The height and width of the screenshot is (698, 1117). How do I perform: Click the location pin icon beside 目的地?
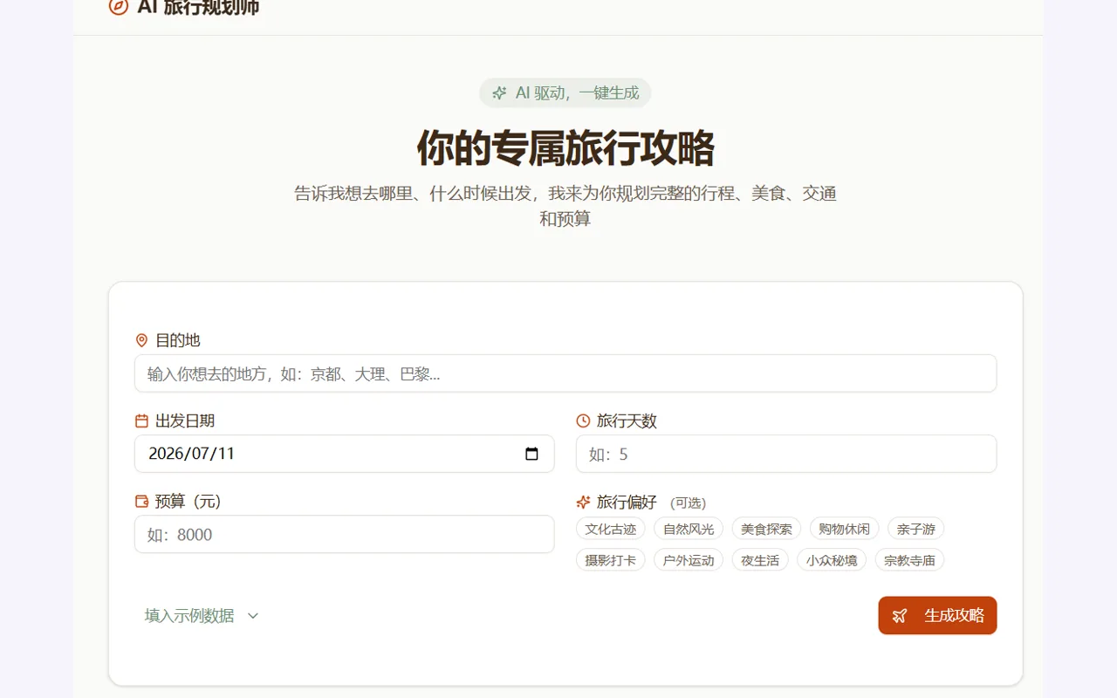141,340
